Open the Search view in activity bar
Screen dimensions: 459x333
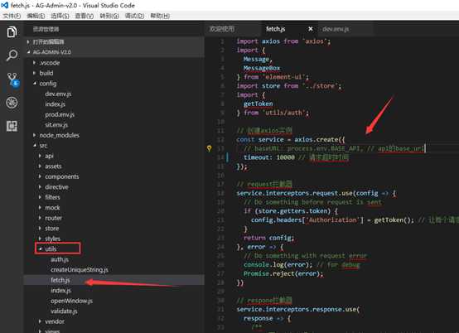tap(12, 55)
